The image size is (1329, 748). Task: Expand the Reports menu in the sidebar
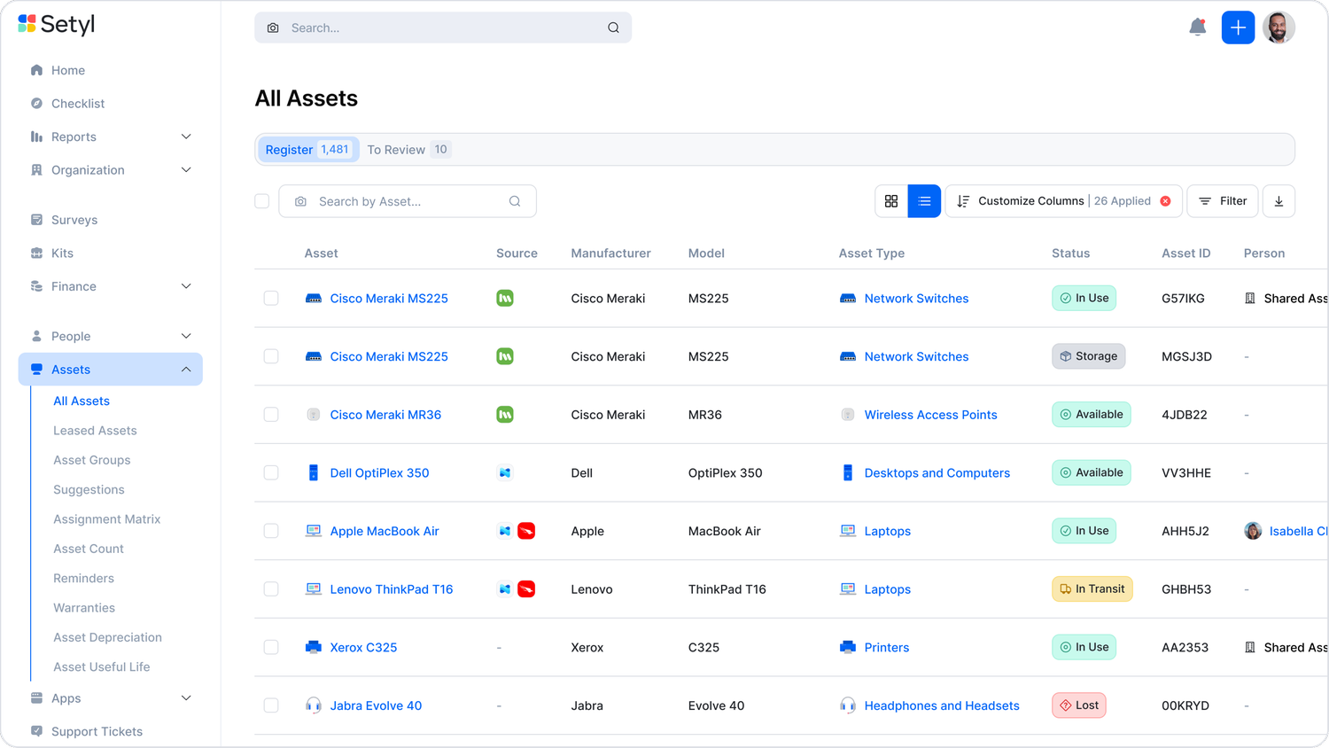point(110,136)
